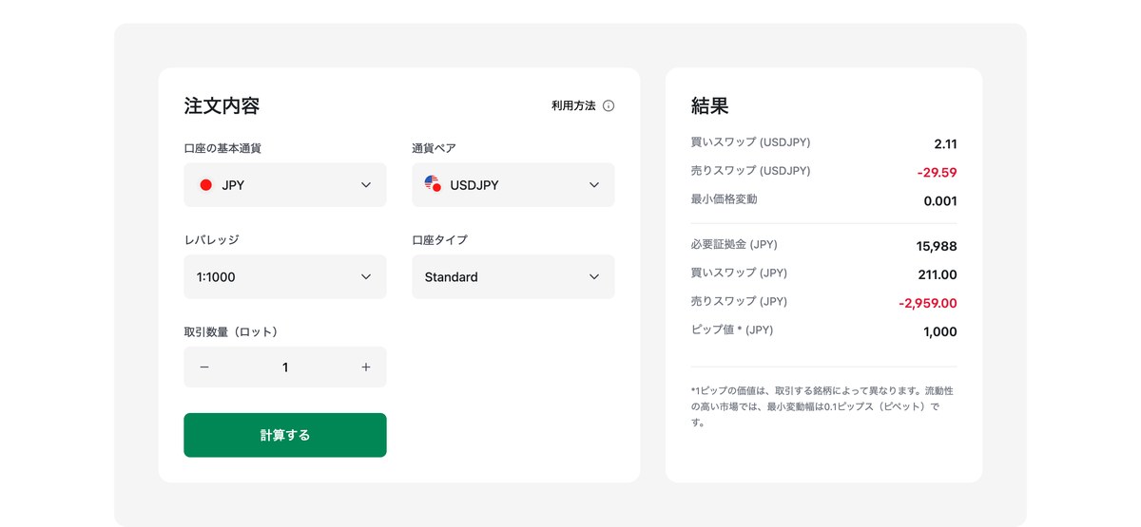This screenshot has width=1141, height=527.
Task: Click the 211.00 buy swap JPY value
Action: [938, 274]
